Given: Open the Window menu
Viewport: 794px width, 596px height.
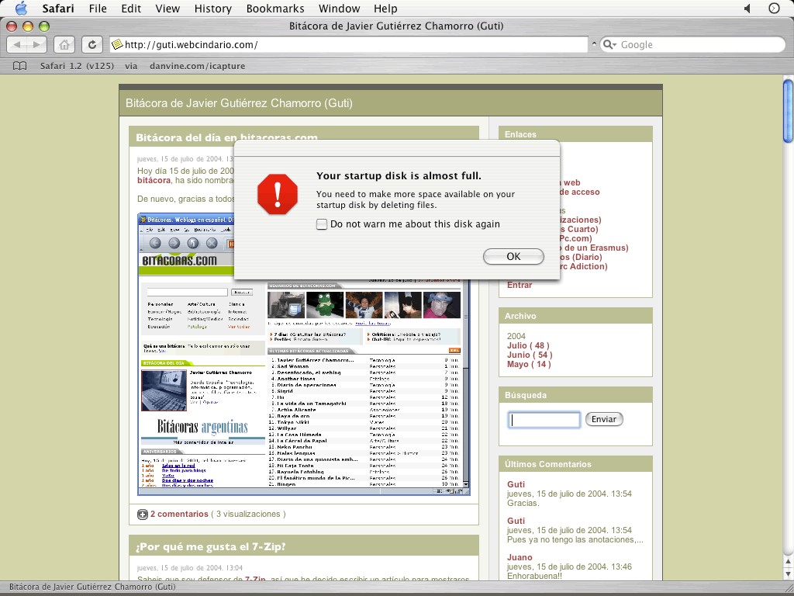Looking at the screenshot, I should point(340,9).
